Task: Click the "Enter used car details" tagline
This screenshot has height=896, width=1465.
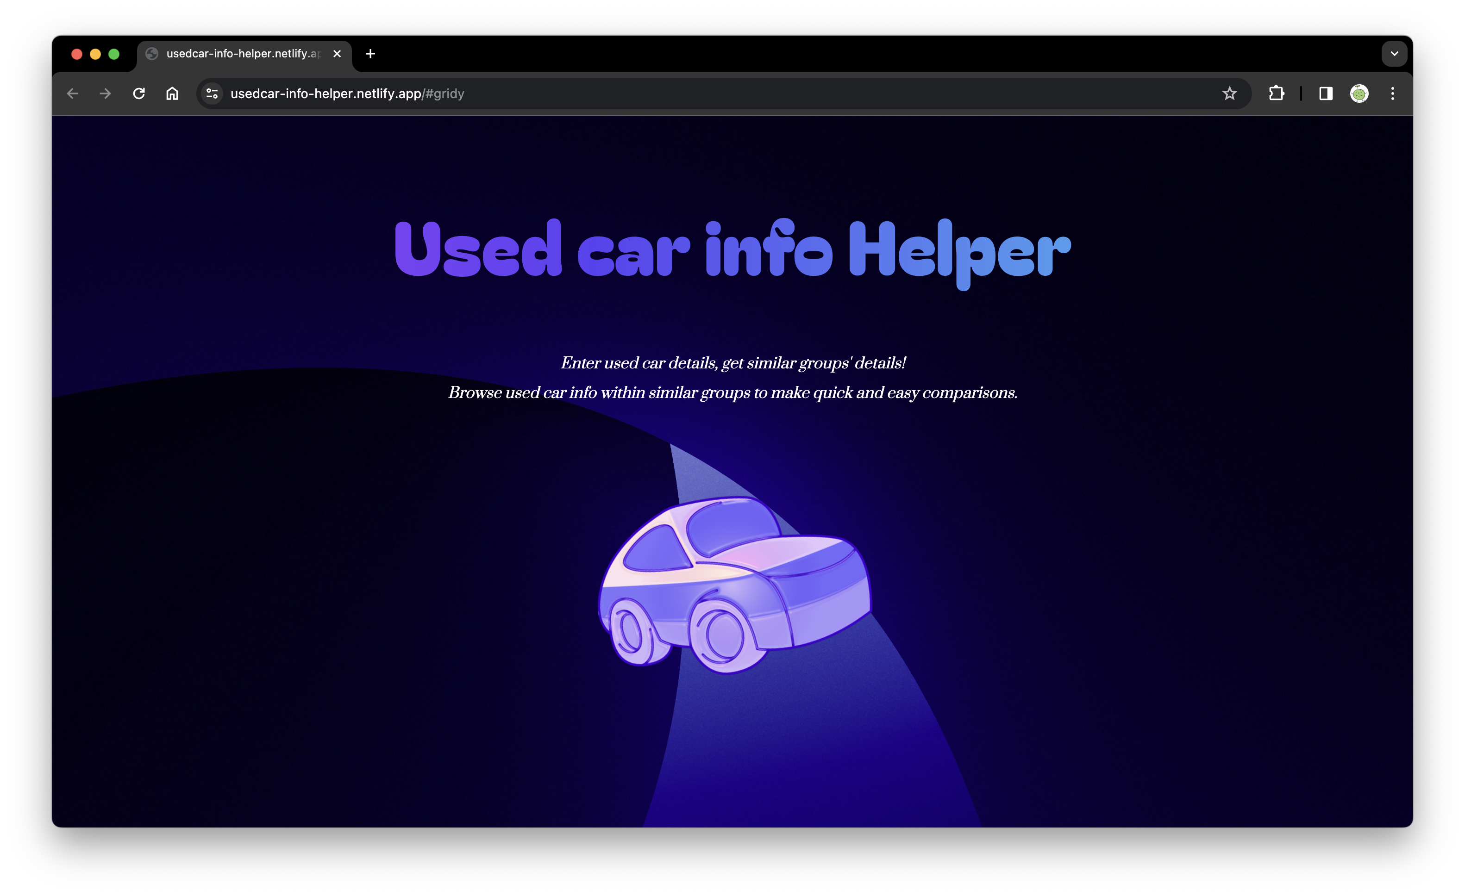Action: point(733,362)
